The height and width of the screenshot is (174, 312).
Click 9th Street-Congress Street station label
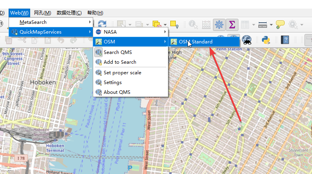13,59
